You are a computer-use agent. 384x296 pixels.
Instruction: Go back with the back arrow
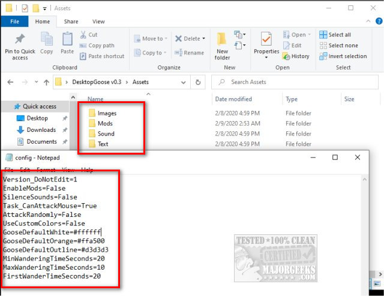10,82
